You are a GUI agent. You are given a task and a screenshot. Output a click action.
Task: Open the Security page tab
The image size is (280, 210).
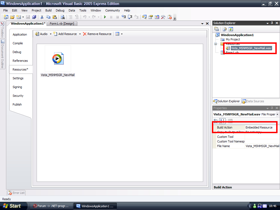click(x=18, y=96)
